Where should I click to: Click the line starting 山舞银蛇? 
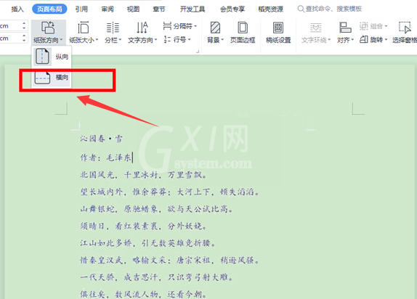(x=157, y=209)
